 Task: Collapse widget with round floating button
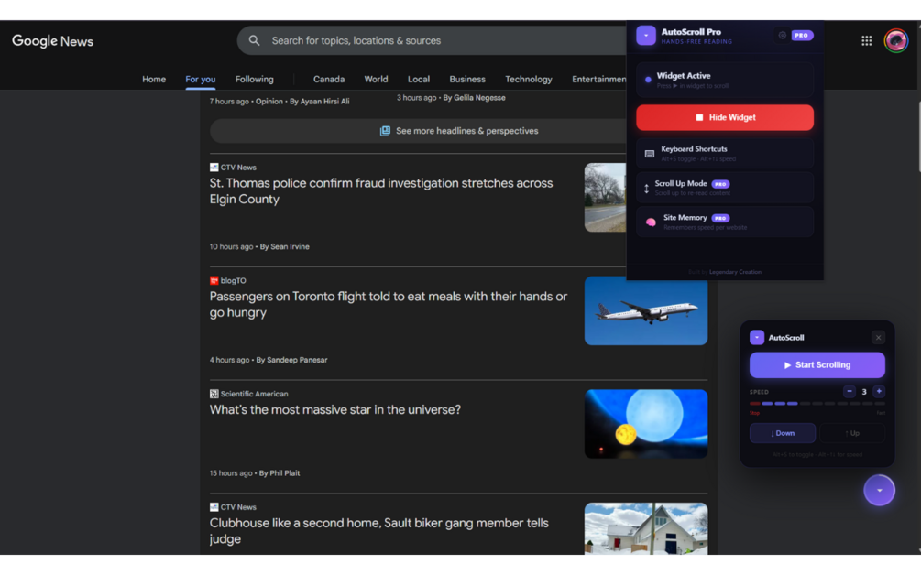(879, 490)
